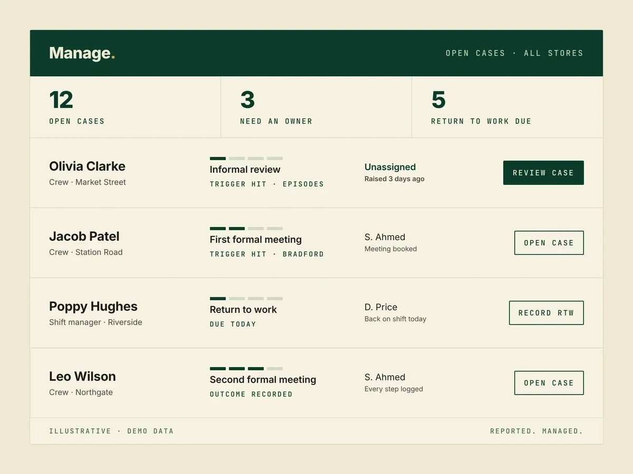The width and height of the screenshot is (633, 474).
Task: Click the Trigger Hit · Bradford tag
Action: (x=267, y=254)
